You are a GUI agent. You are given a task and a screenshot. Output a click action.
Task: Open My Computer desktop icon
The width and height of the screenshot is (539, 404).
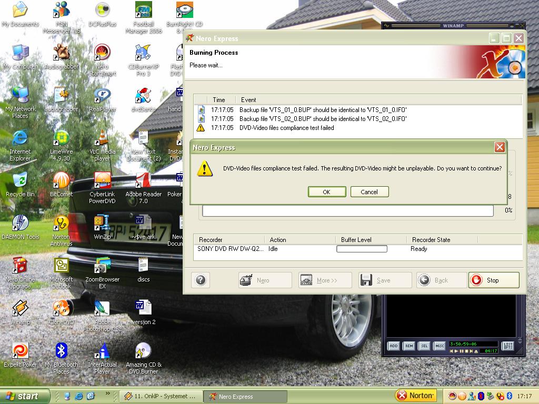(x=21, y=57)
